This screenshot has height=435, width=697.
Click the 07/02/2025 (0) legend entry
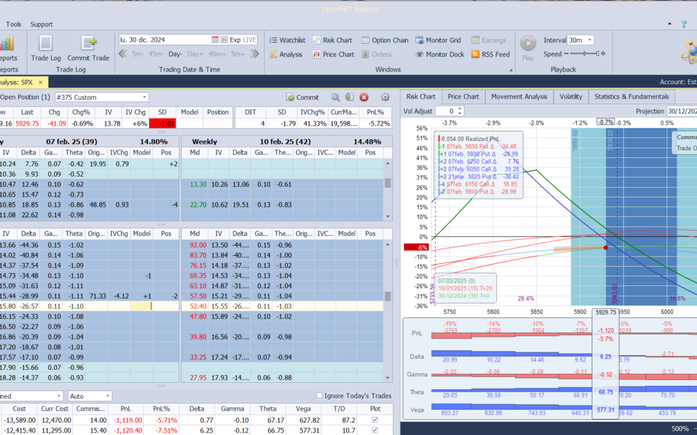(x=456, y=280)
